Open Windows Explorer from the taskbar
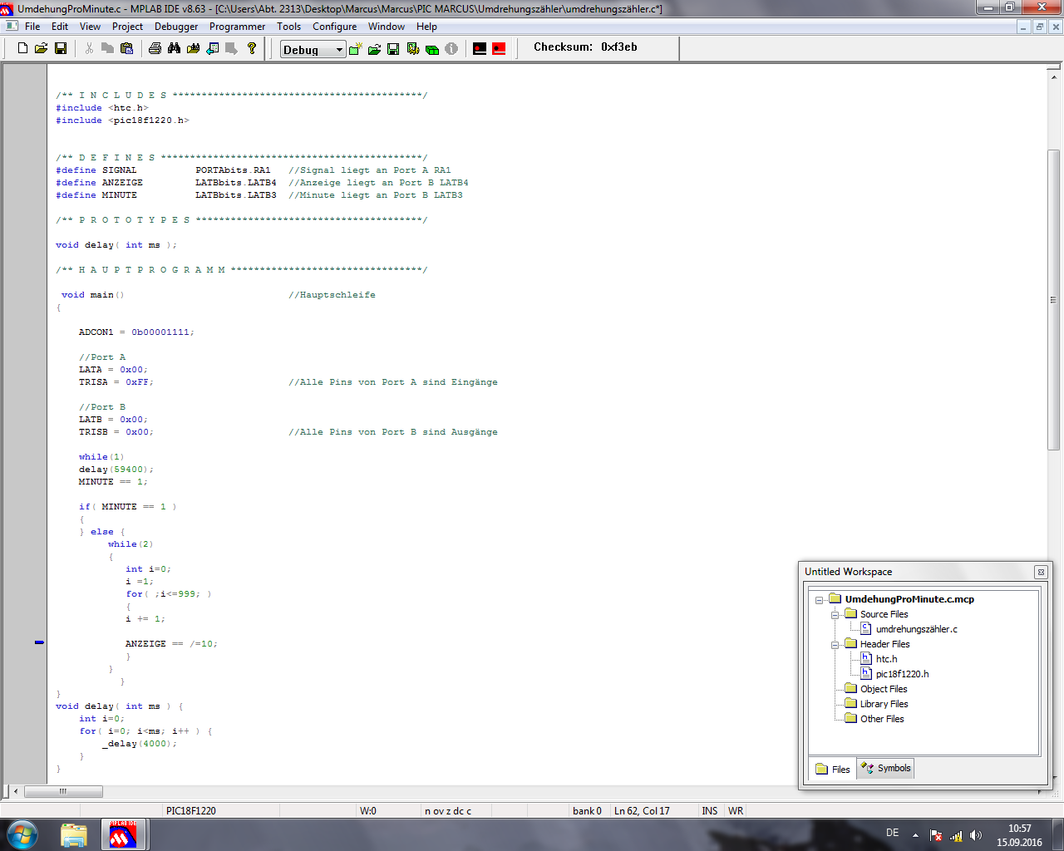The width and height of the screenshot is (1064, 851). coord(74,834)
